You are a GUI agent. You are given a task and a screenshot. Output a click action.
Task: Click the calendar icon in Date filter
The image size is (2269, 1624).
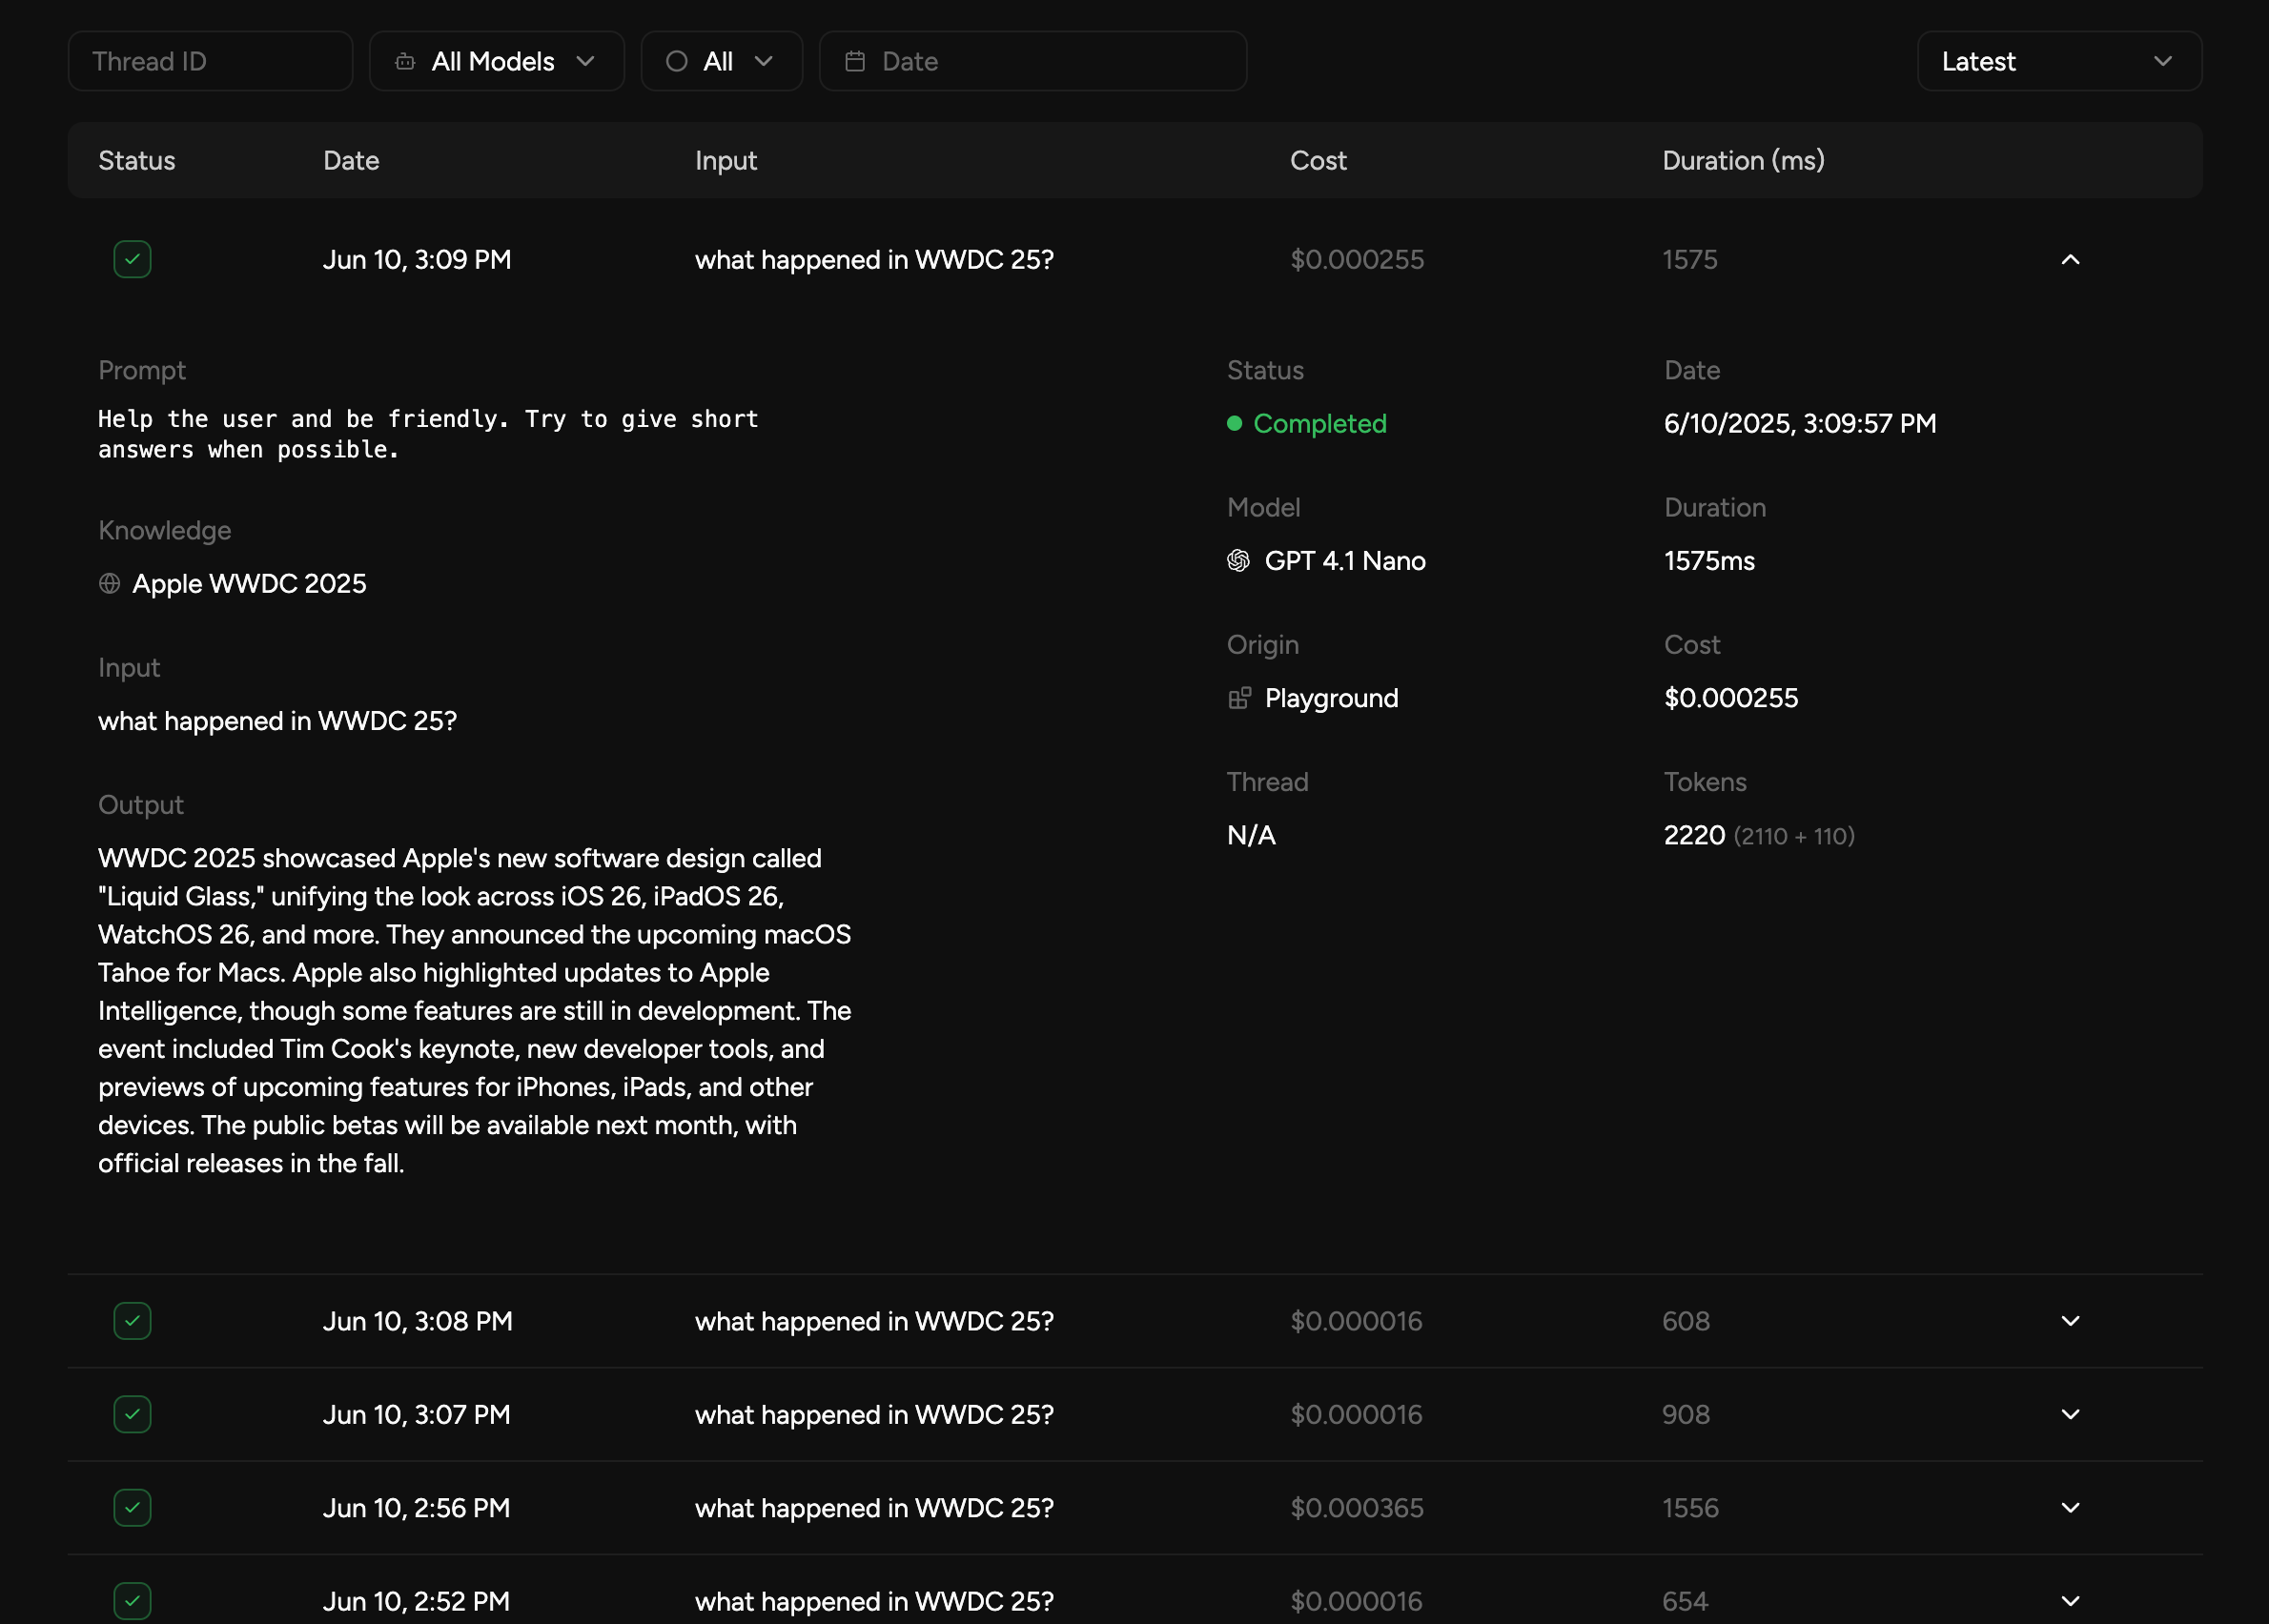[x=854, y=62]
